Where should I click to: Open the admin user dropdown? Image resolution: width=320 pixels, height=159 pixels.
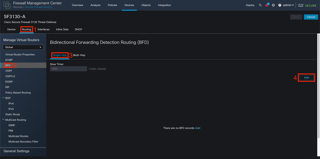(x=288, y=5)
